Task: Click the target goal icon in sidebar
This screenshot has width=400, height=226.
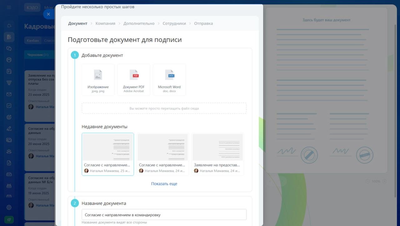Action: (x=9, y=117)
